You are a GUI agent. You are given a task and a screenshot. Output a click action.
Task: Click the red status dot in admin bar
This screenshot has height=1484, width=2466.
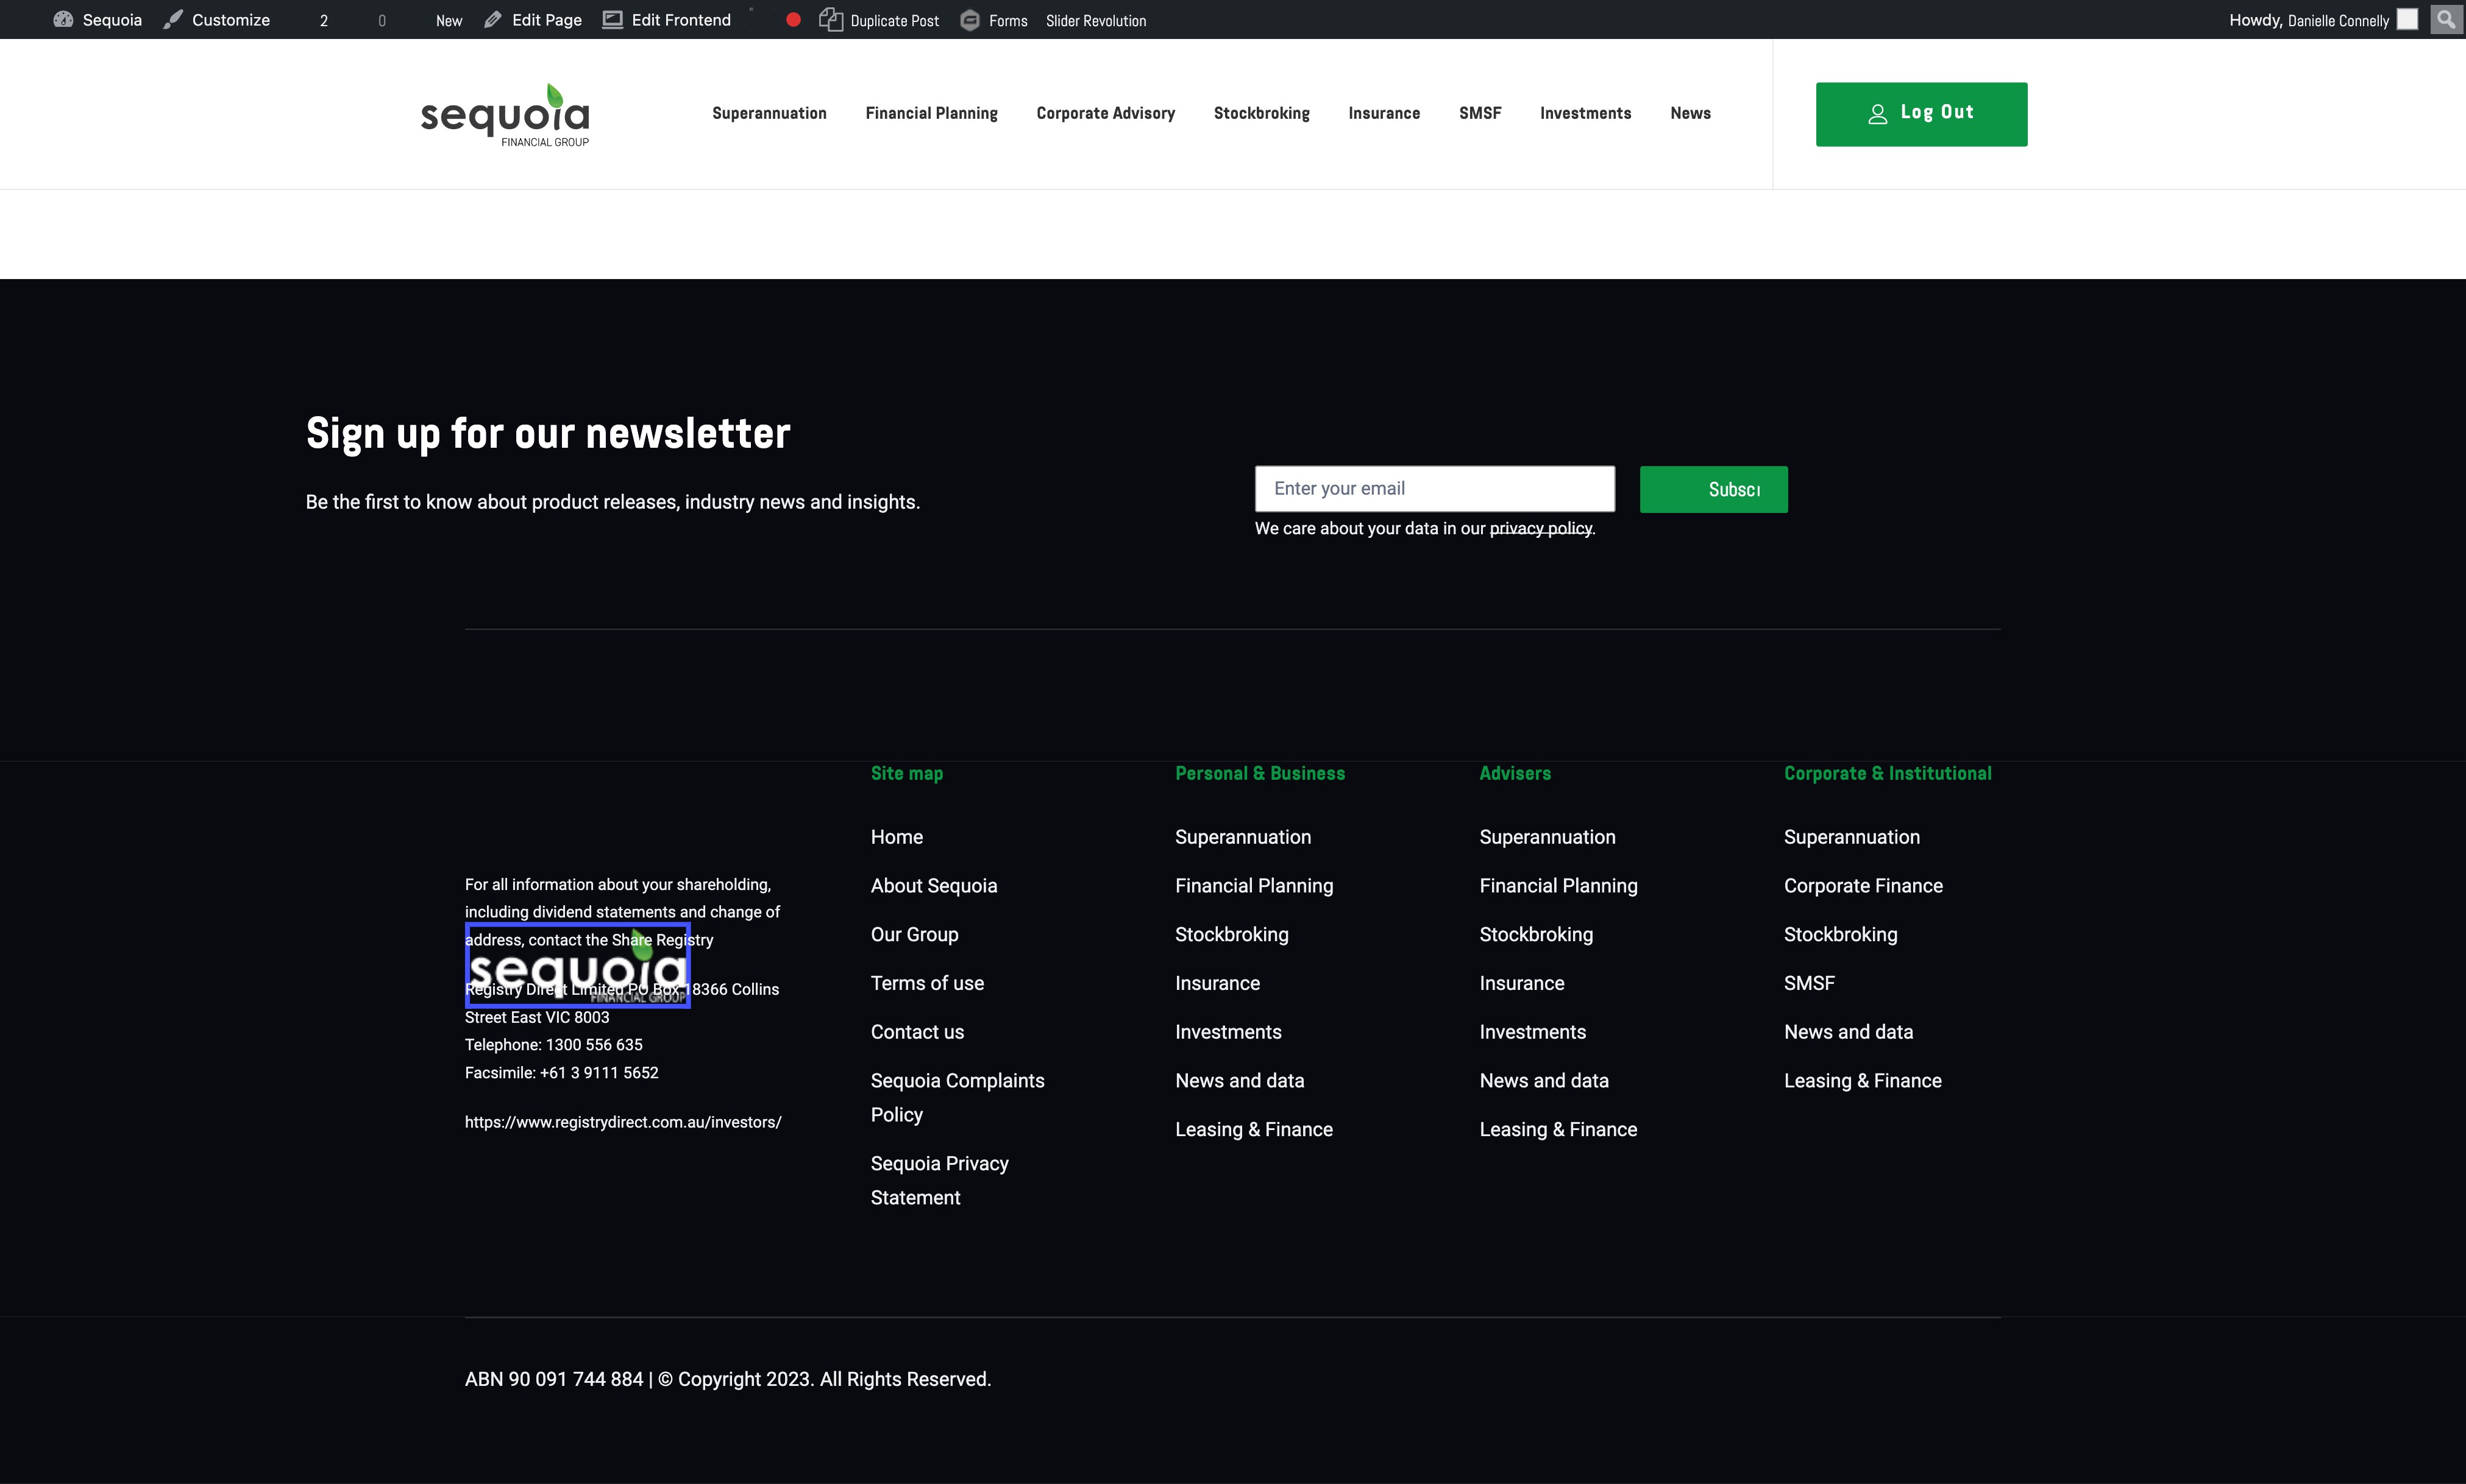pyautogui.click(x=794, y=19)
